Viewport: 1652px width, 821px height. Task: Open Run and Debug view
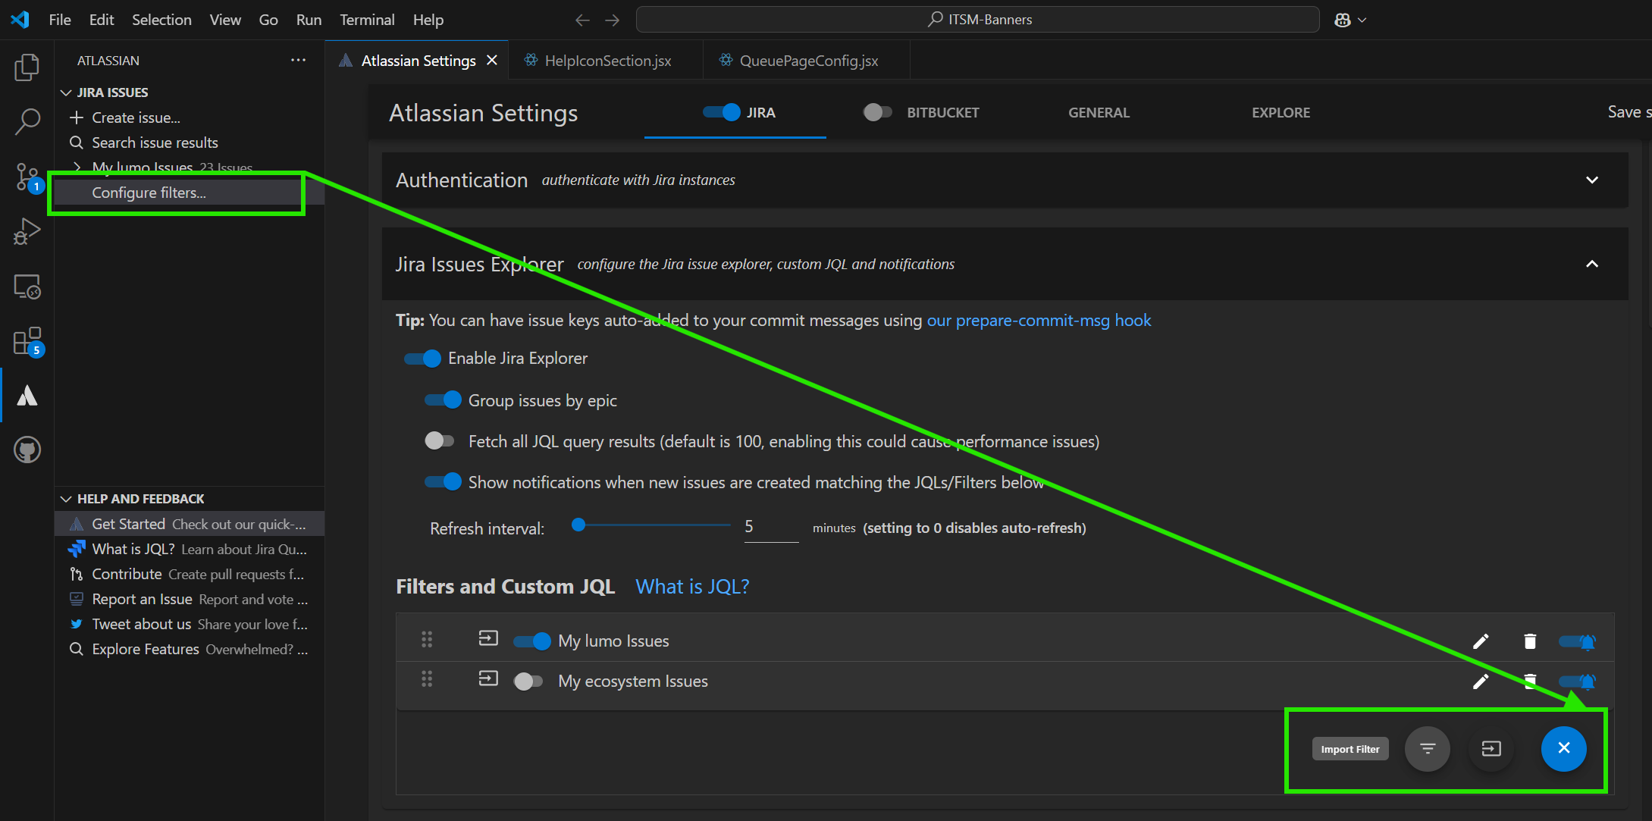click(27, 230)
